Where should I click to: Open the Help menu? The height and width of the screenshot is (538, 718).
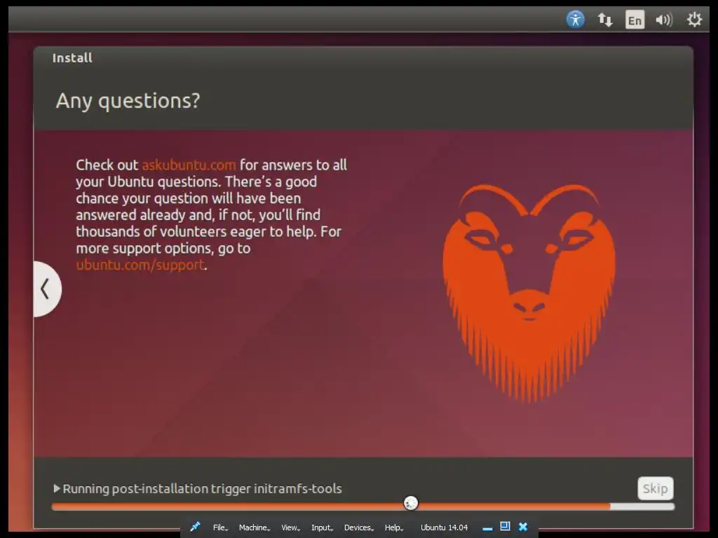point(394,527)
